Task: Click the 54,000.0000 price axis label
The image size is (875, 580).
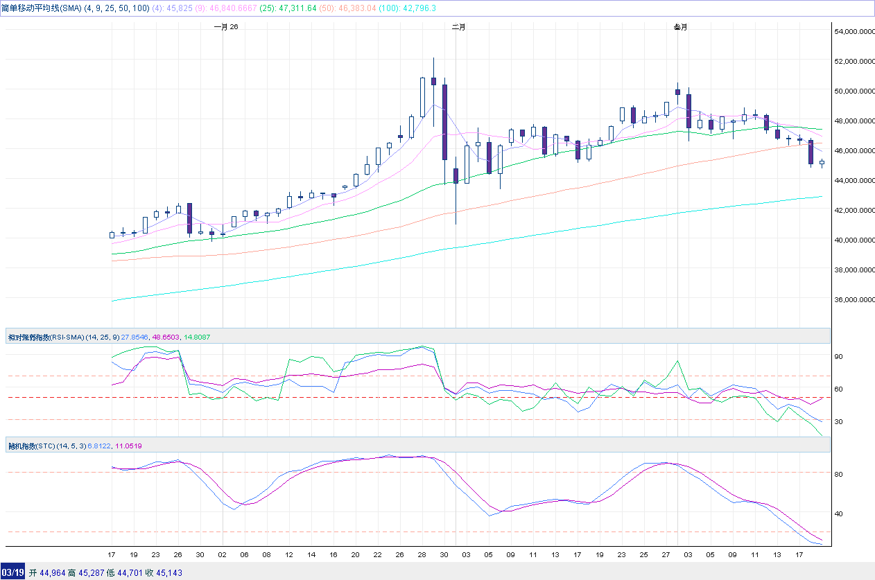Action: pos(852,31)
